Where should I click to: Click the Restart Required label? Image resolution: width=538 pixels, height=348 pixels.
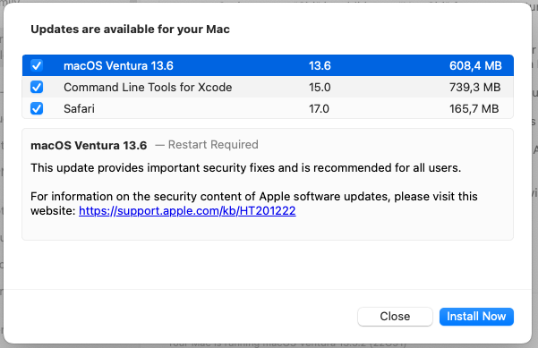pyautogui.click(x=213, y=145)
